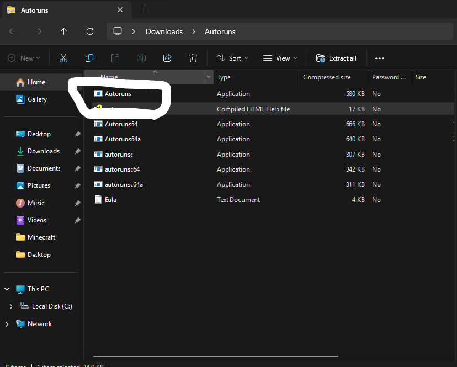The width and height of the screenshot is (457, 367).
Task: Click the chevron between Downloads and Autoruns
Action: tap(194, 31)
